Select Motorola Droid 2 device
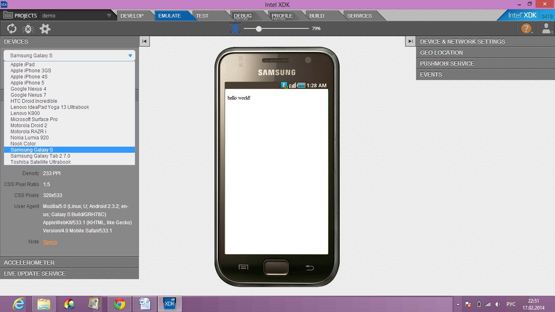The width and height of the screenshot is (555, 312). click(69, 126)
